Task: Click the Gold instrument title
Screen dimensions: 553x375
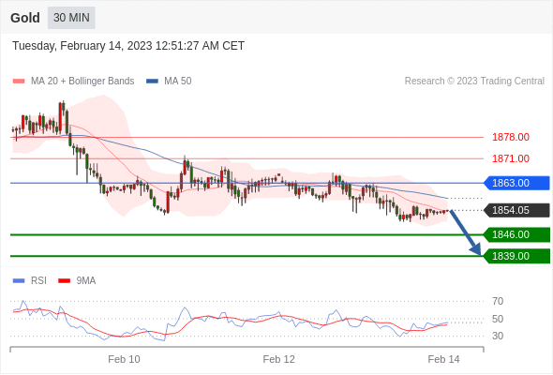Action: 25,18
